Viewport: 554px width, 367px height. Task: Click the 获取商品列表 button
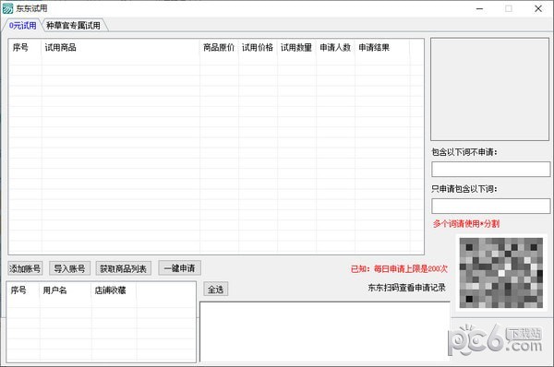point(124,268)
